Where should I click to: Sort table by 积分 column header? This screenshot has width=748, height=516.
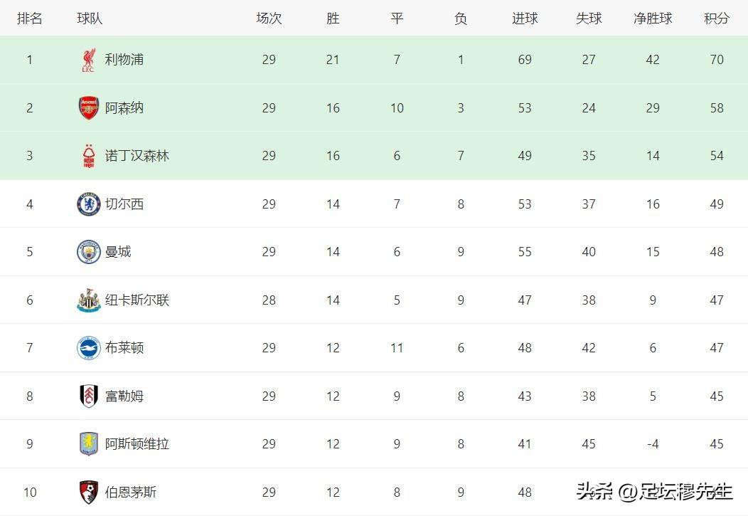716,19
